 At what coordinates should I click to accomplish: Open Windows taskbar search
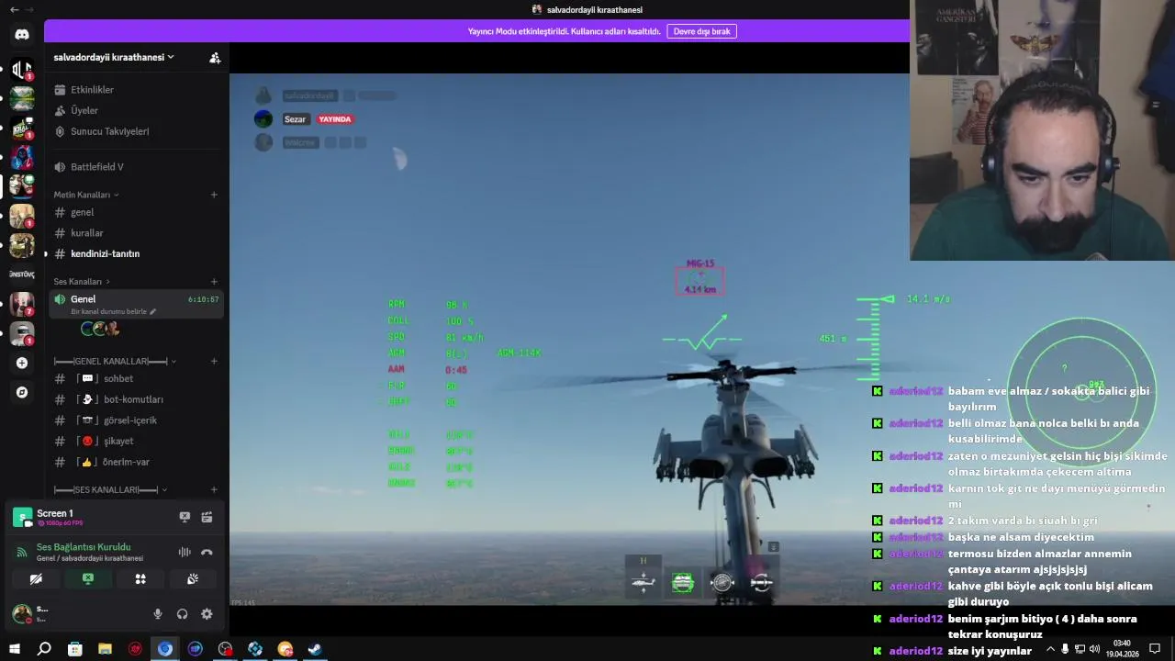pyautogui.click(x=44, y=648)
